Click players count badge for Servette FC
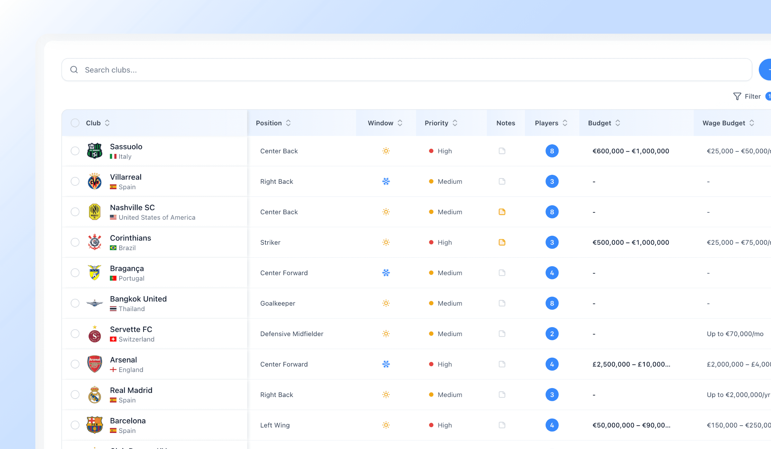Viewport: 771px width, 449px height. coord(552,334)
